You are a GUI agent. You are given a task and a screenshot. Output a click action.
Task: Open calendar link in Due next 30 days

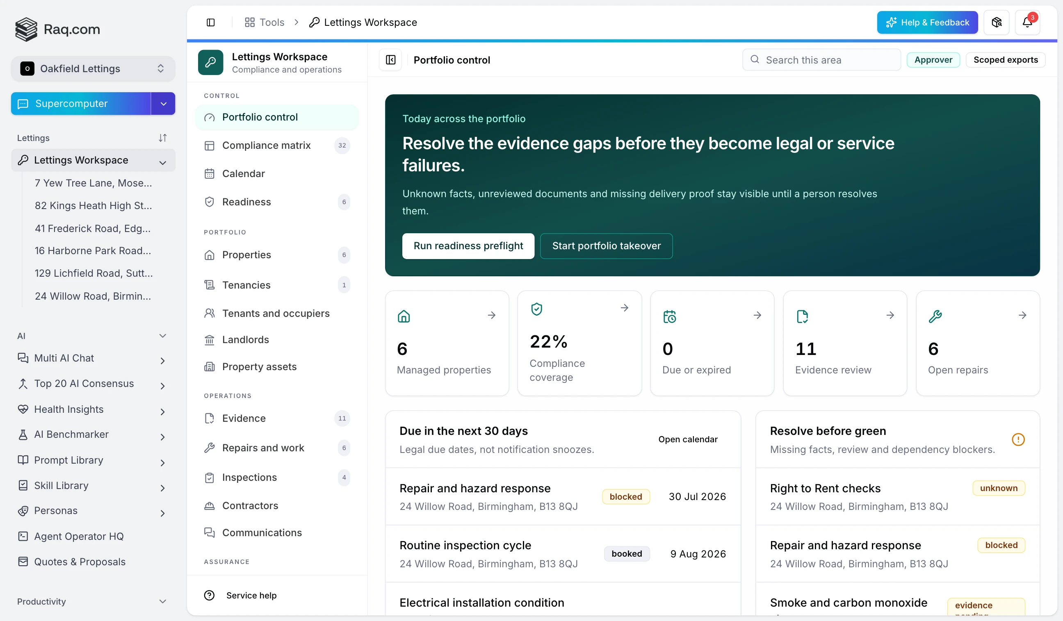coord(688,439)
